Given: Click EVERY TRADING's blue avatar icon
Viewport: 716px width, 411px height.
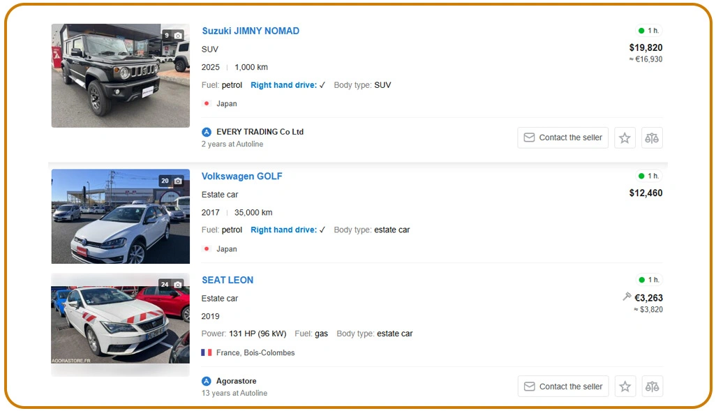Looking at the screenshot, I should (207, 131).
